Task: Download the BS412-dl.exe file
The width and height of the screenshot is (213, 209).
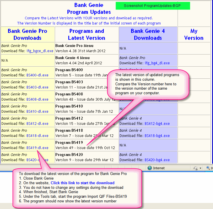Action: 37,123
